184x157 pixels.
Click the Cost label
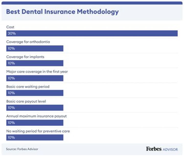10,27
